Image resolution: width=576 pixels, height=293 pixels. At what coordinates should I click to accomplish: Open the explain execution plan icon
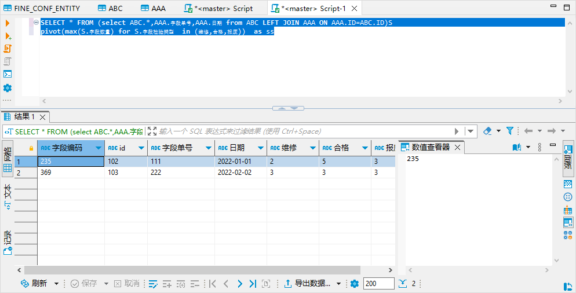click(x=8, y=61)
